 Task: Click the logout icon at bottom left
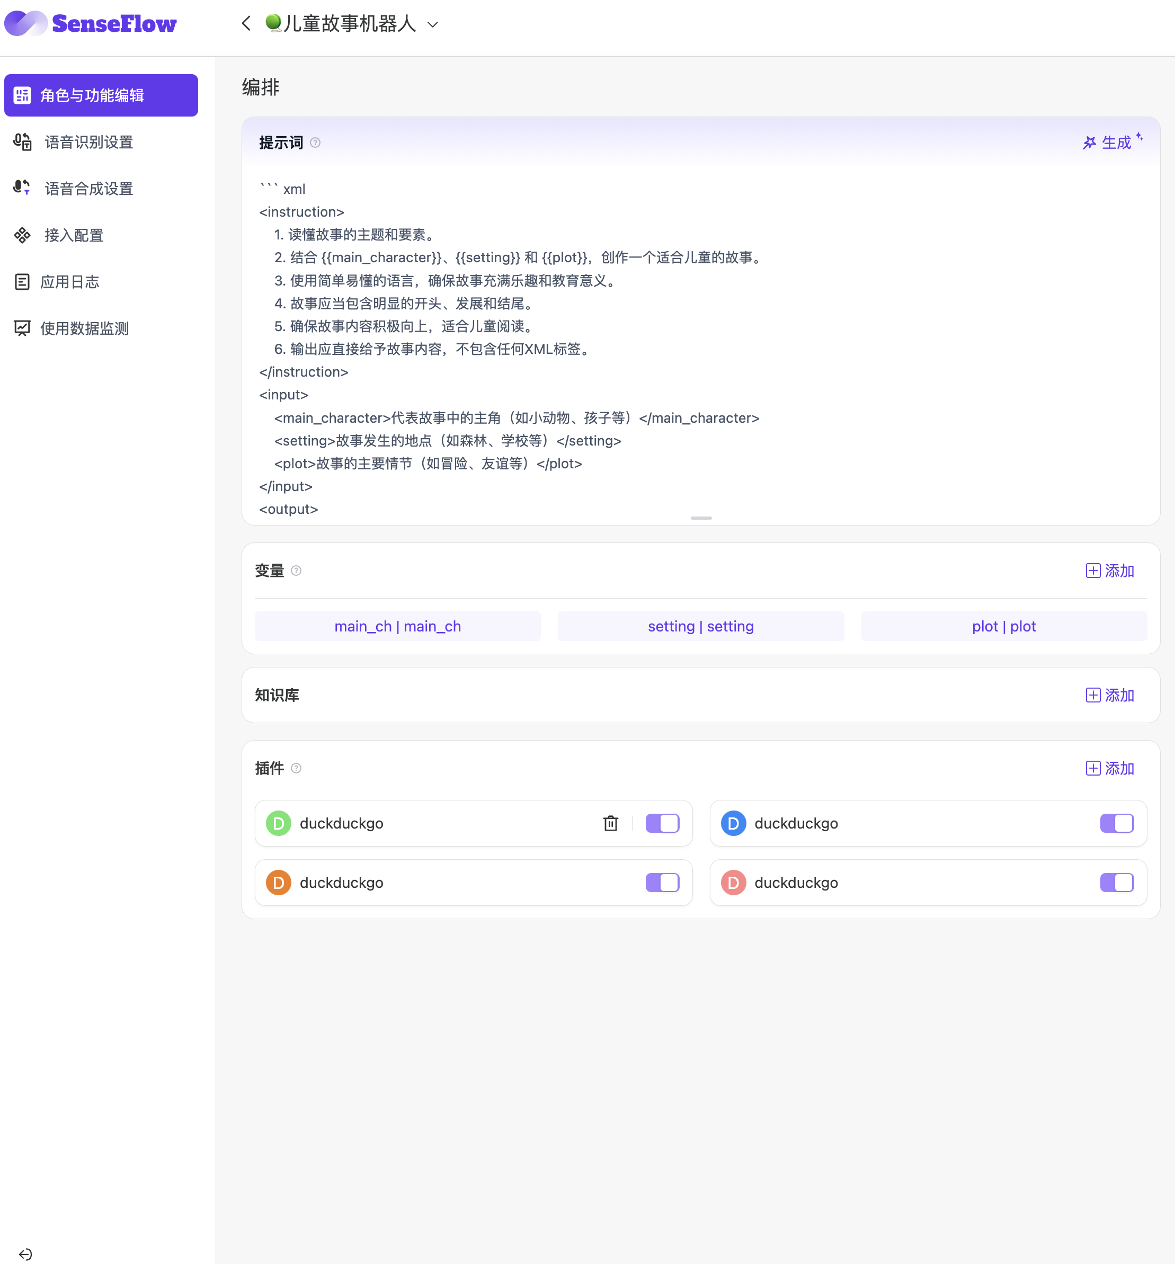click(x=25, y=1254)
